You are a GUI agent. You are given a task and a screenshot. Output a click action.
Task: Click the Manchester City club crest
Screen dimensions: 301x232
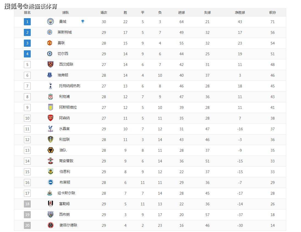pos(50,21)
